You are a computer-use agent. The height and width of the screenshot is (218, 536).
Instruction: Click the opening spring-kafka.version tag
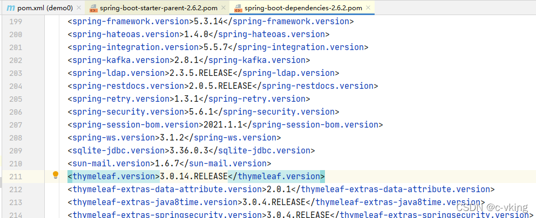[x=121, y=60]
